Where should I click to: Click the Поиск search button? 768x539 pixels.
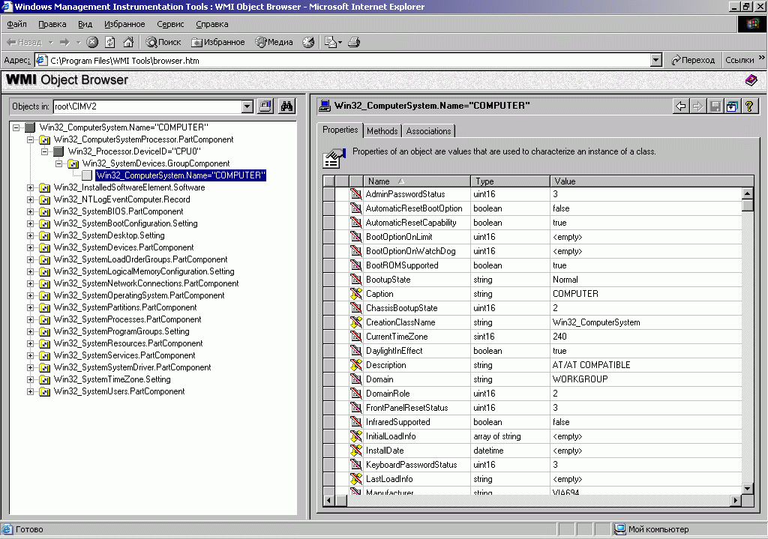(x=163, y=42)
